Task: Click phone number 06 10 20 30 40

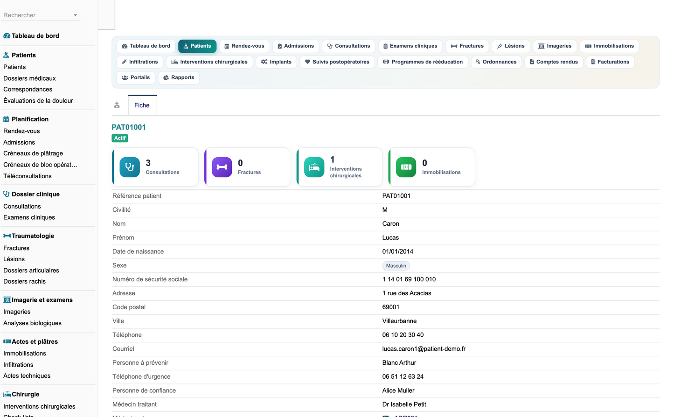Action: tap(403, 335)
